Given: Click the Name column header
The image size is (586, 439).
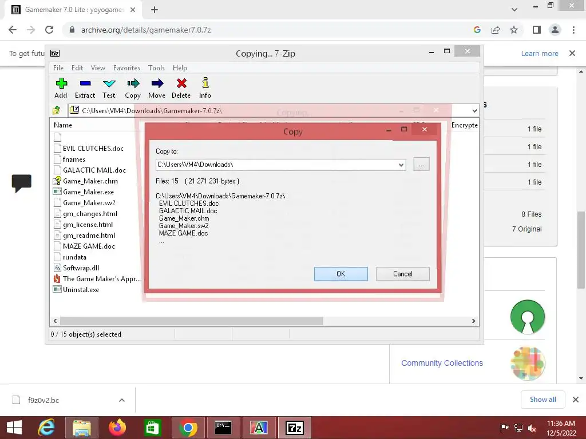Looking at the screenshot, I should (63, 125).
